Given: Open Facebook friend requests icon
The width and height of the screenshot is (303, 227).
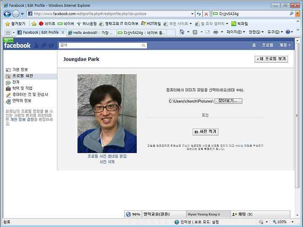Looking at the screenshot, I should click(x=36, y=45).
